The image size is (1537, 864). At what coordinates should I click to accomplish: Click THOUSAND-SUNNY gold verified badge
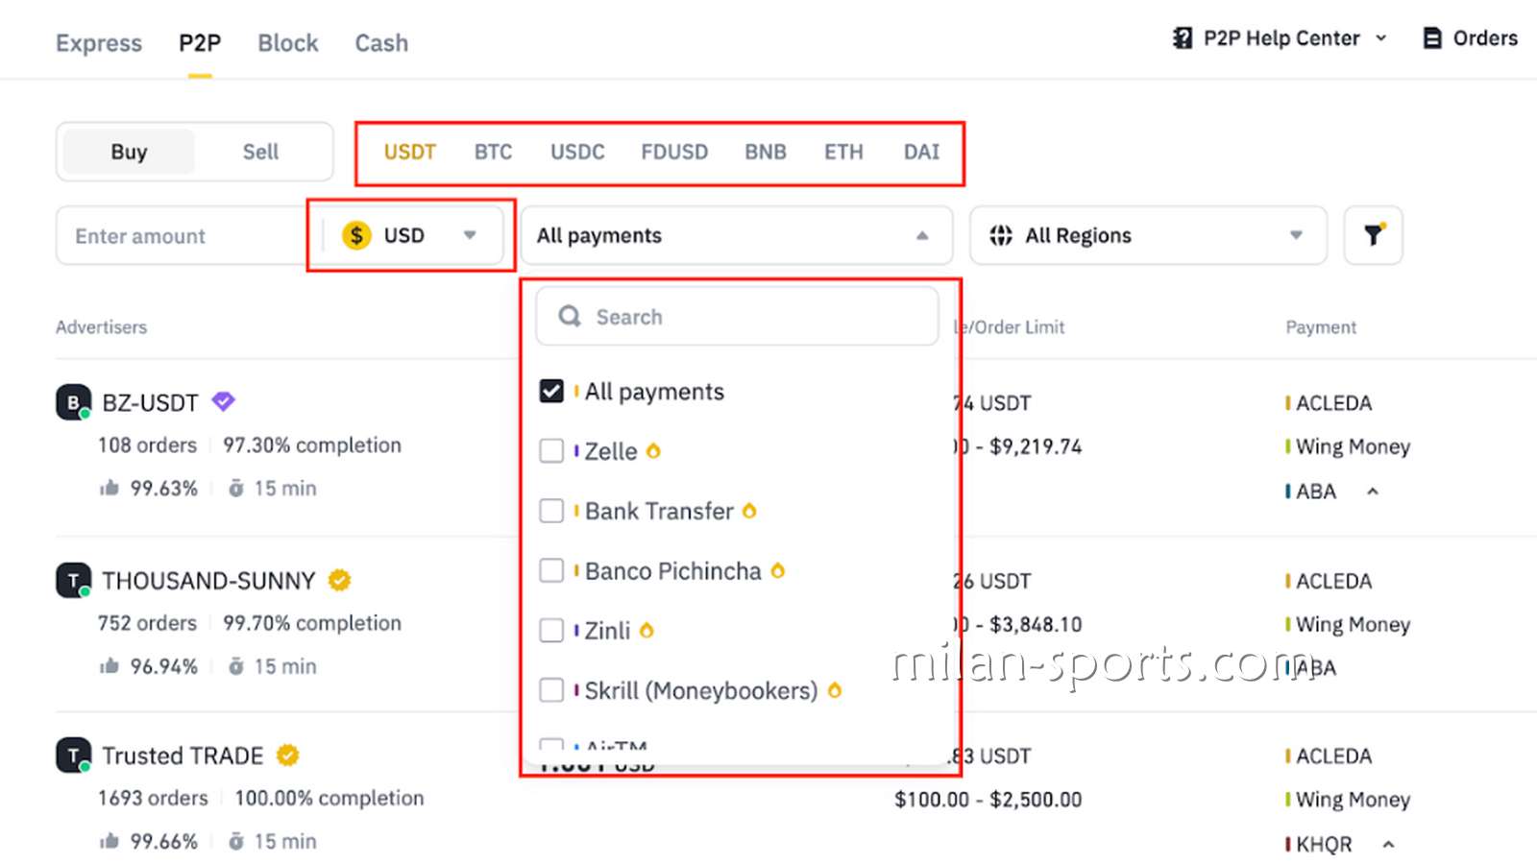click(339, 580)
